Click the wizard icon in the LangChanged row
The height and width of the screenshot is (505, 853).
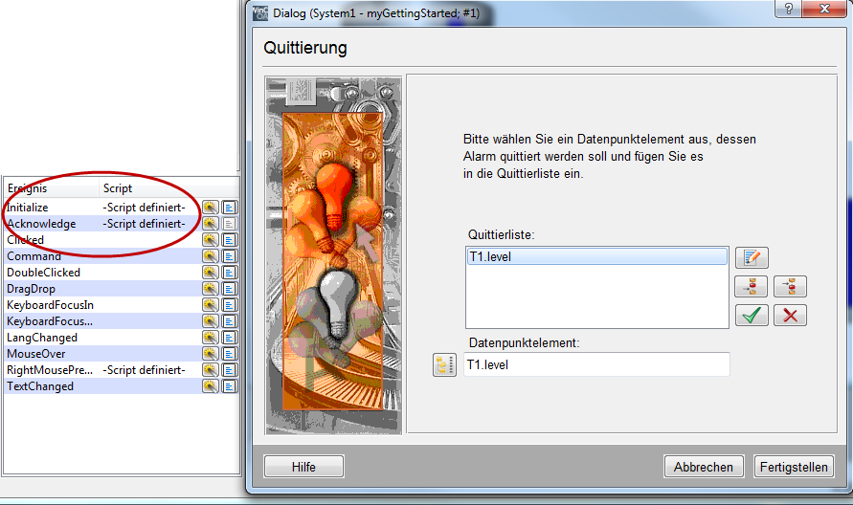[210, 339]
